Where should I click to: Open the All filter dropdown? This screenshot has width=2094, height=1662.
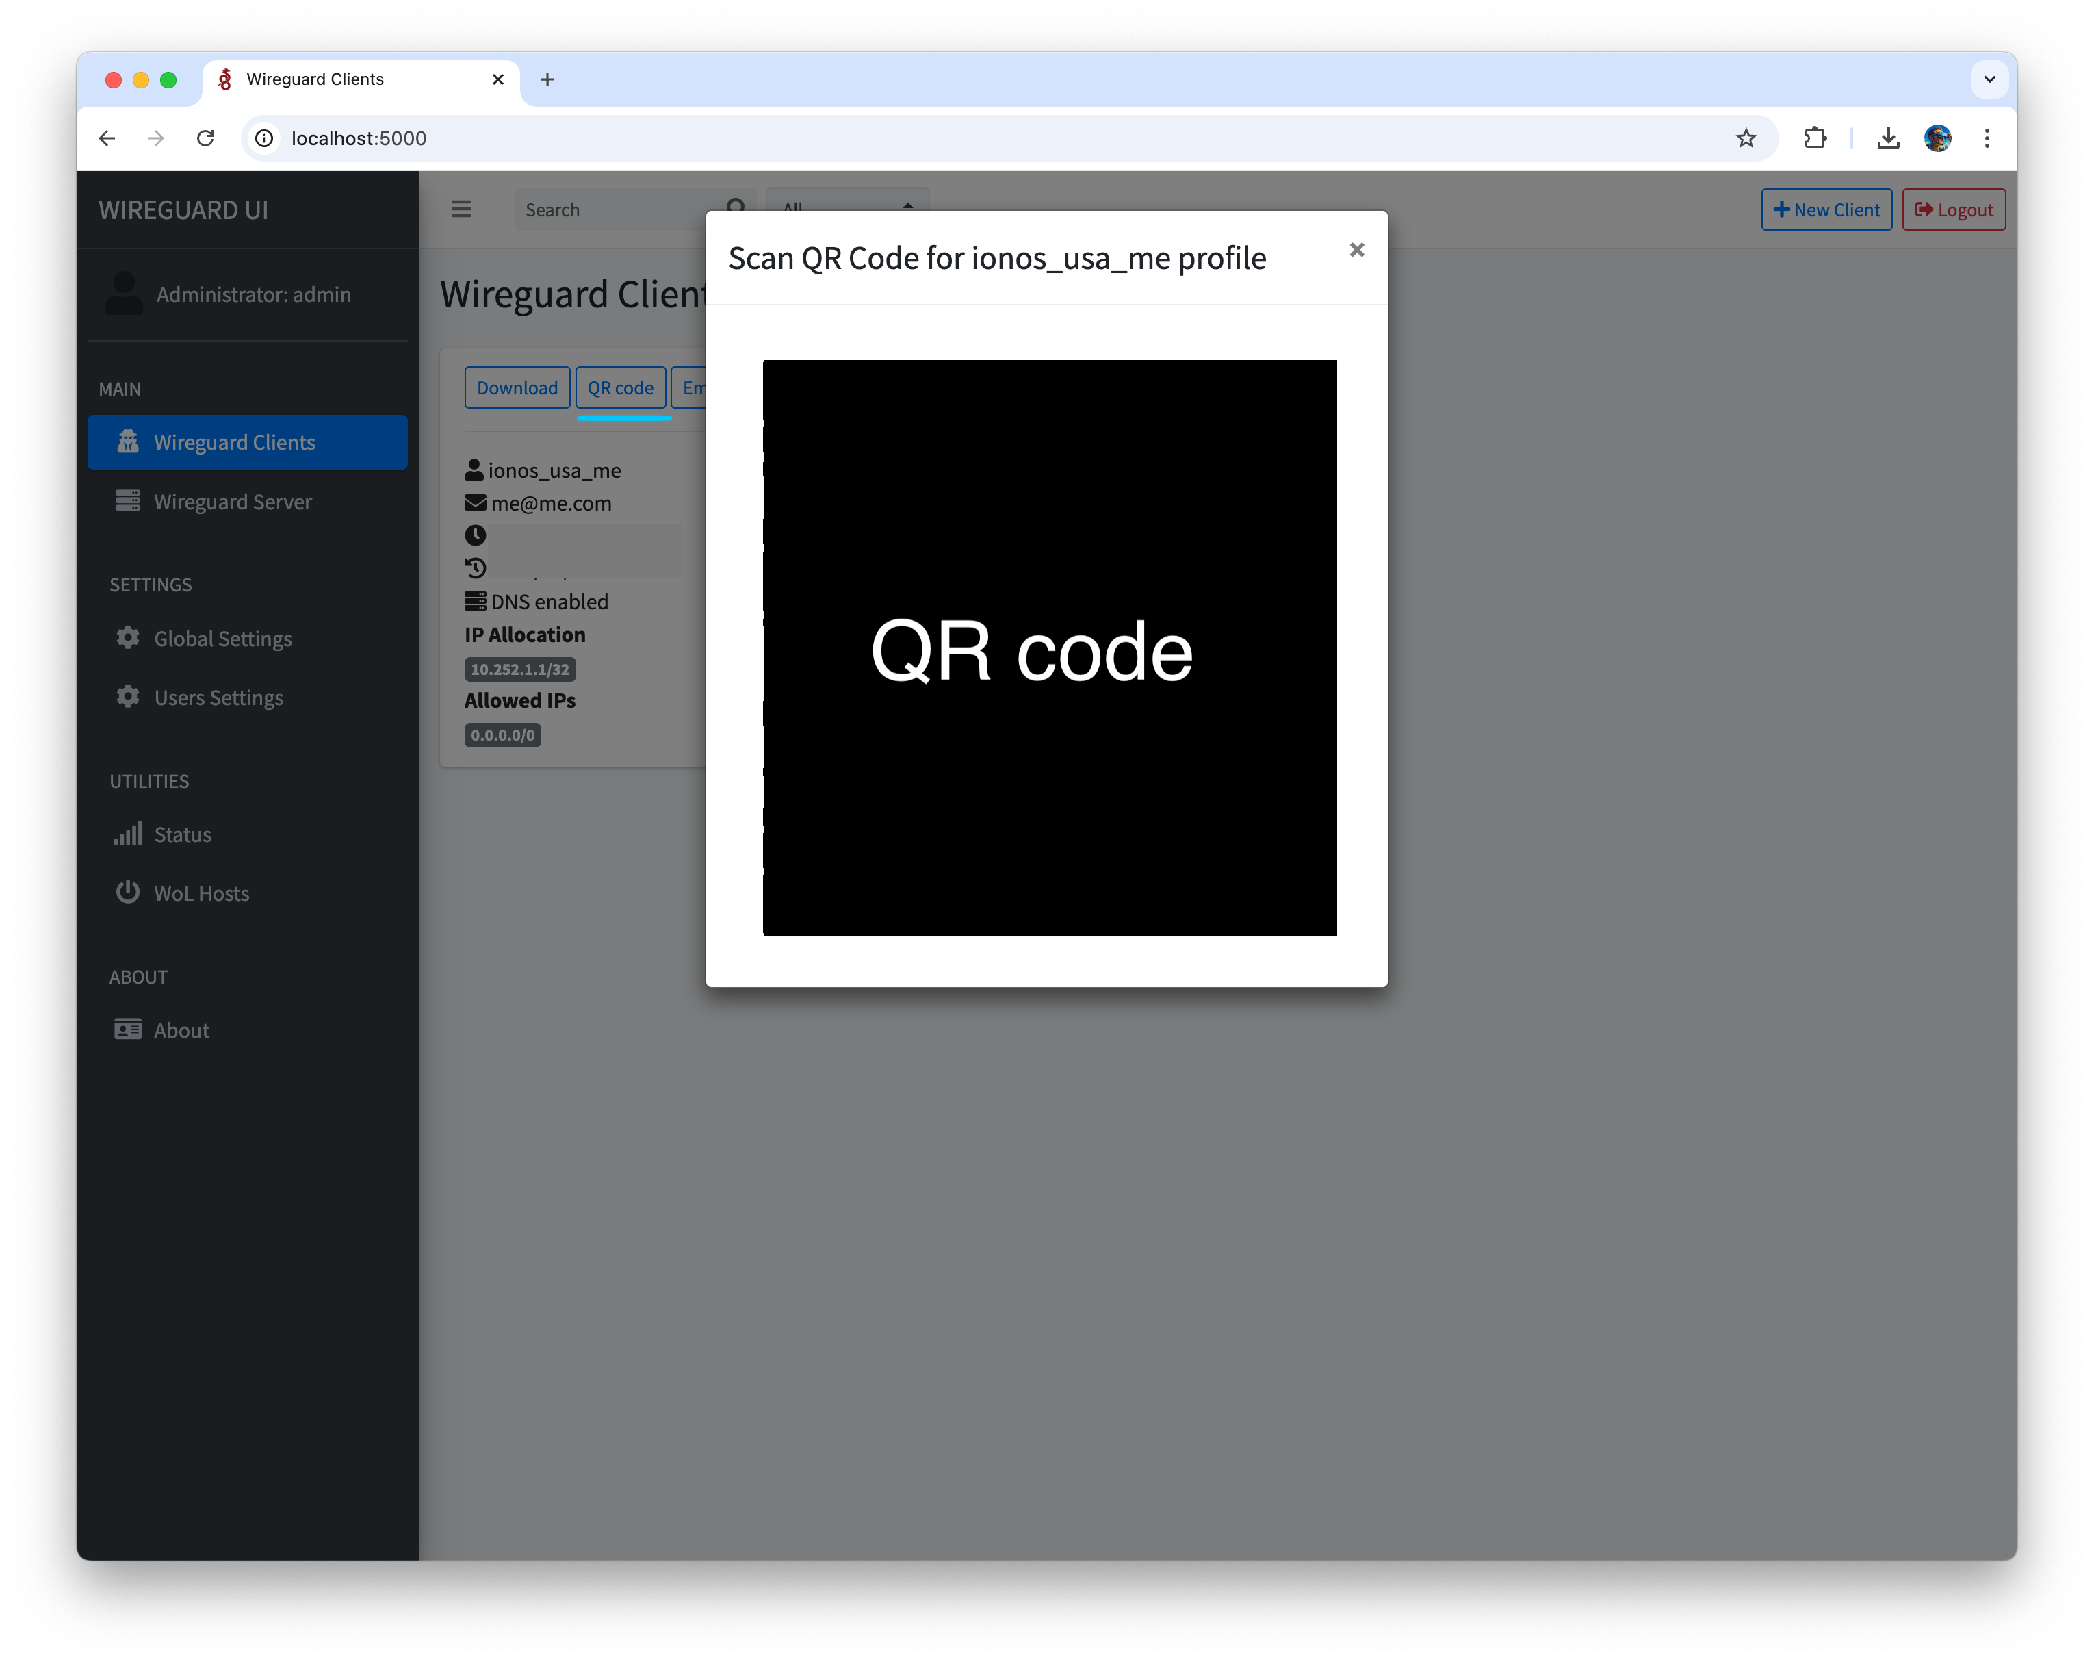tap(845, 208)
